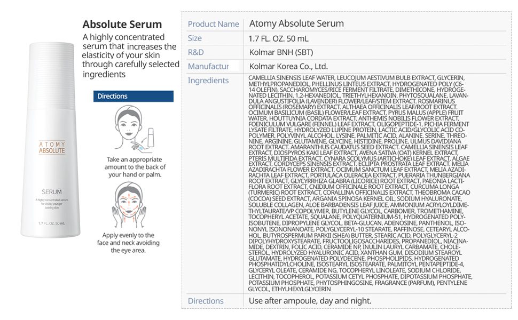
Task: Click the hand-dispensing serum illustration
Action: coord(133,129)
